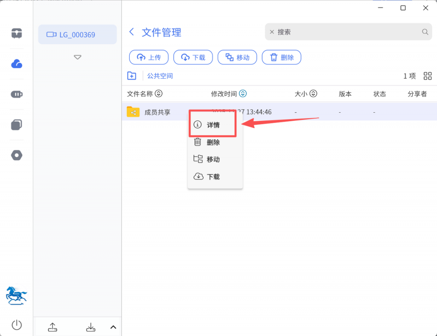
Task: Click the 公共空间 breadcrumb link
Action: tap(160, 76)
